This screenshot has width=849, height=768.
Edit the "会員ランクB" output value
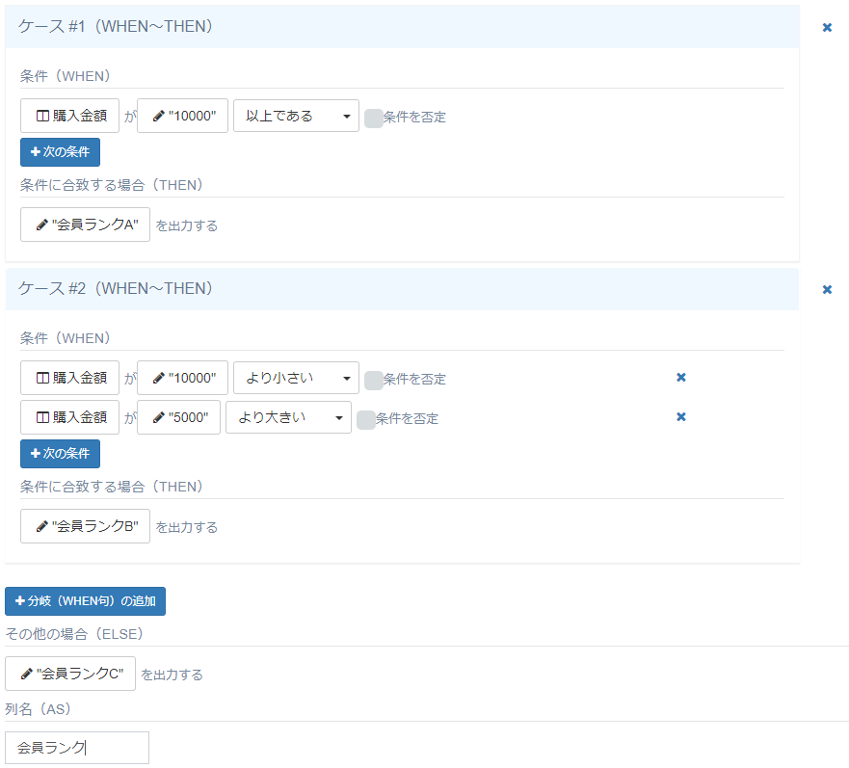click(x=85, y=527)
